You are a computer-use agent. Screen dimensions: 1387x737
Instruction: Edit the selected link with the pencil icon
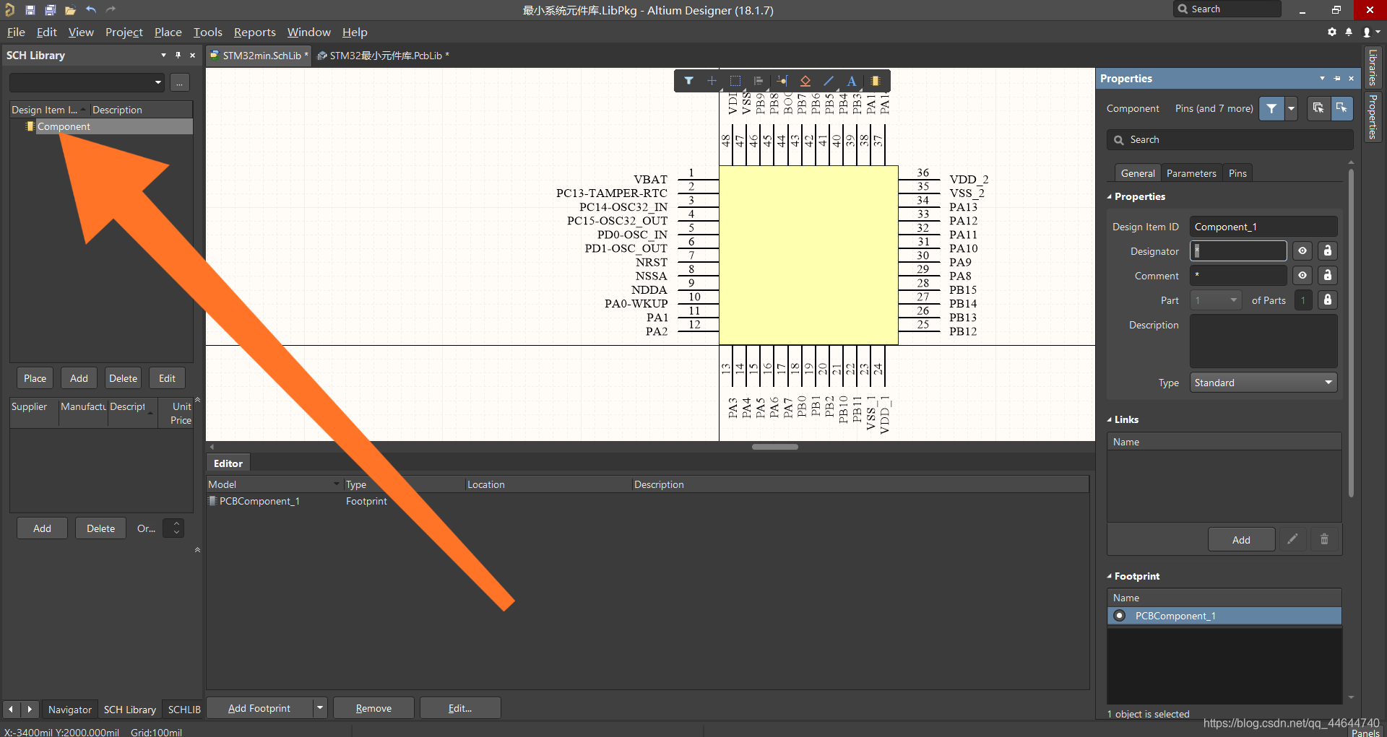[x=1292, y=539]
